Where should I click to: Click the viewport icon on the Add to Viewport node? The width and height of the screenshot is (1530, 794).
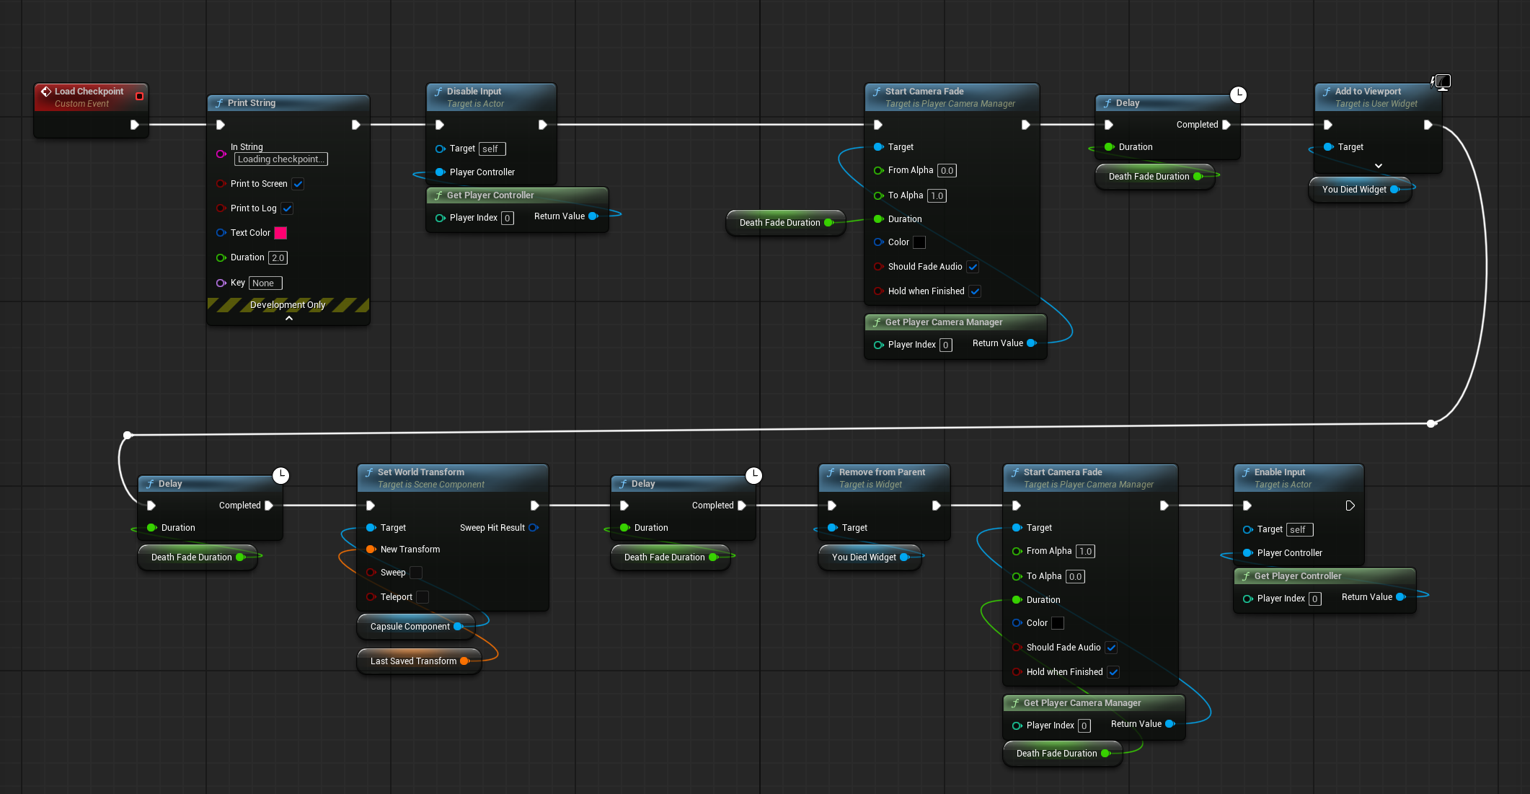coord(1441,81)
